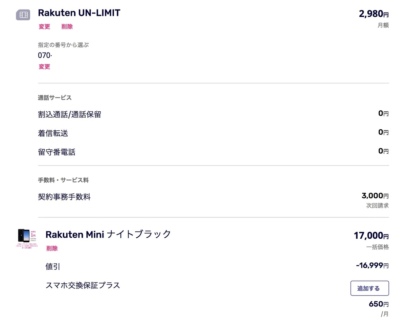Click the Rakuten Mini ナイトブラック product title
The height and width of the screenshot is (324, 406).
pos(108,234)
